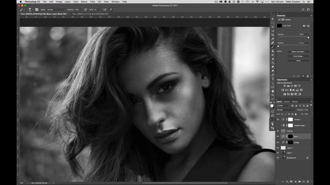Hide Layer 2 visibility eye
This screenshot has height=185, width=330.
pos(278,148)
